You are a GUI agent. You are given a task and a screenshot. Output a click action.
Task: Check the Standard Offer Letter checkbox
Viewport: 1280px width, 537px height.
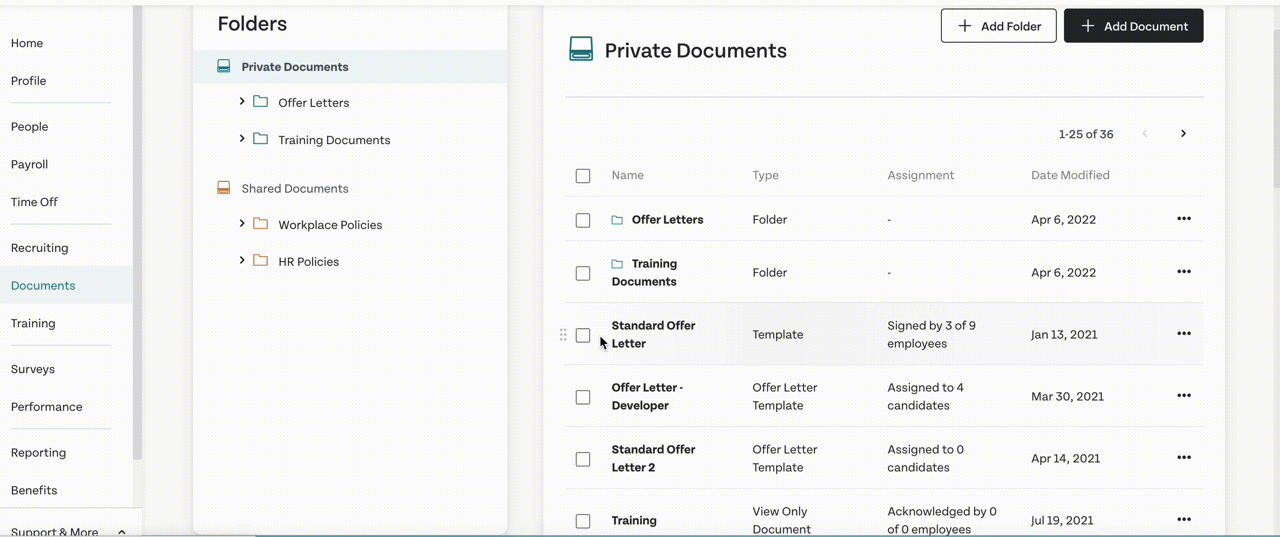tap(583, 335)
